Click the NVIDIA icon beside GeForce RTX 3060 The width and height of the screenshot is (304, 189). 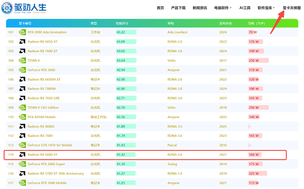click(x=22, y=70)
